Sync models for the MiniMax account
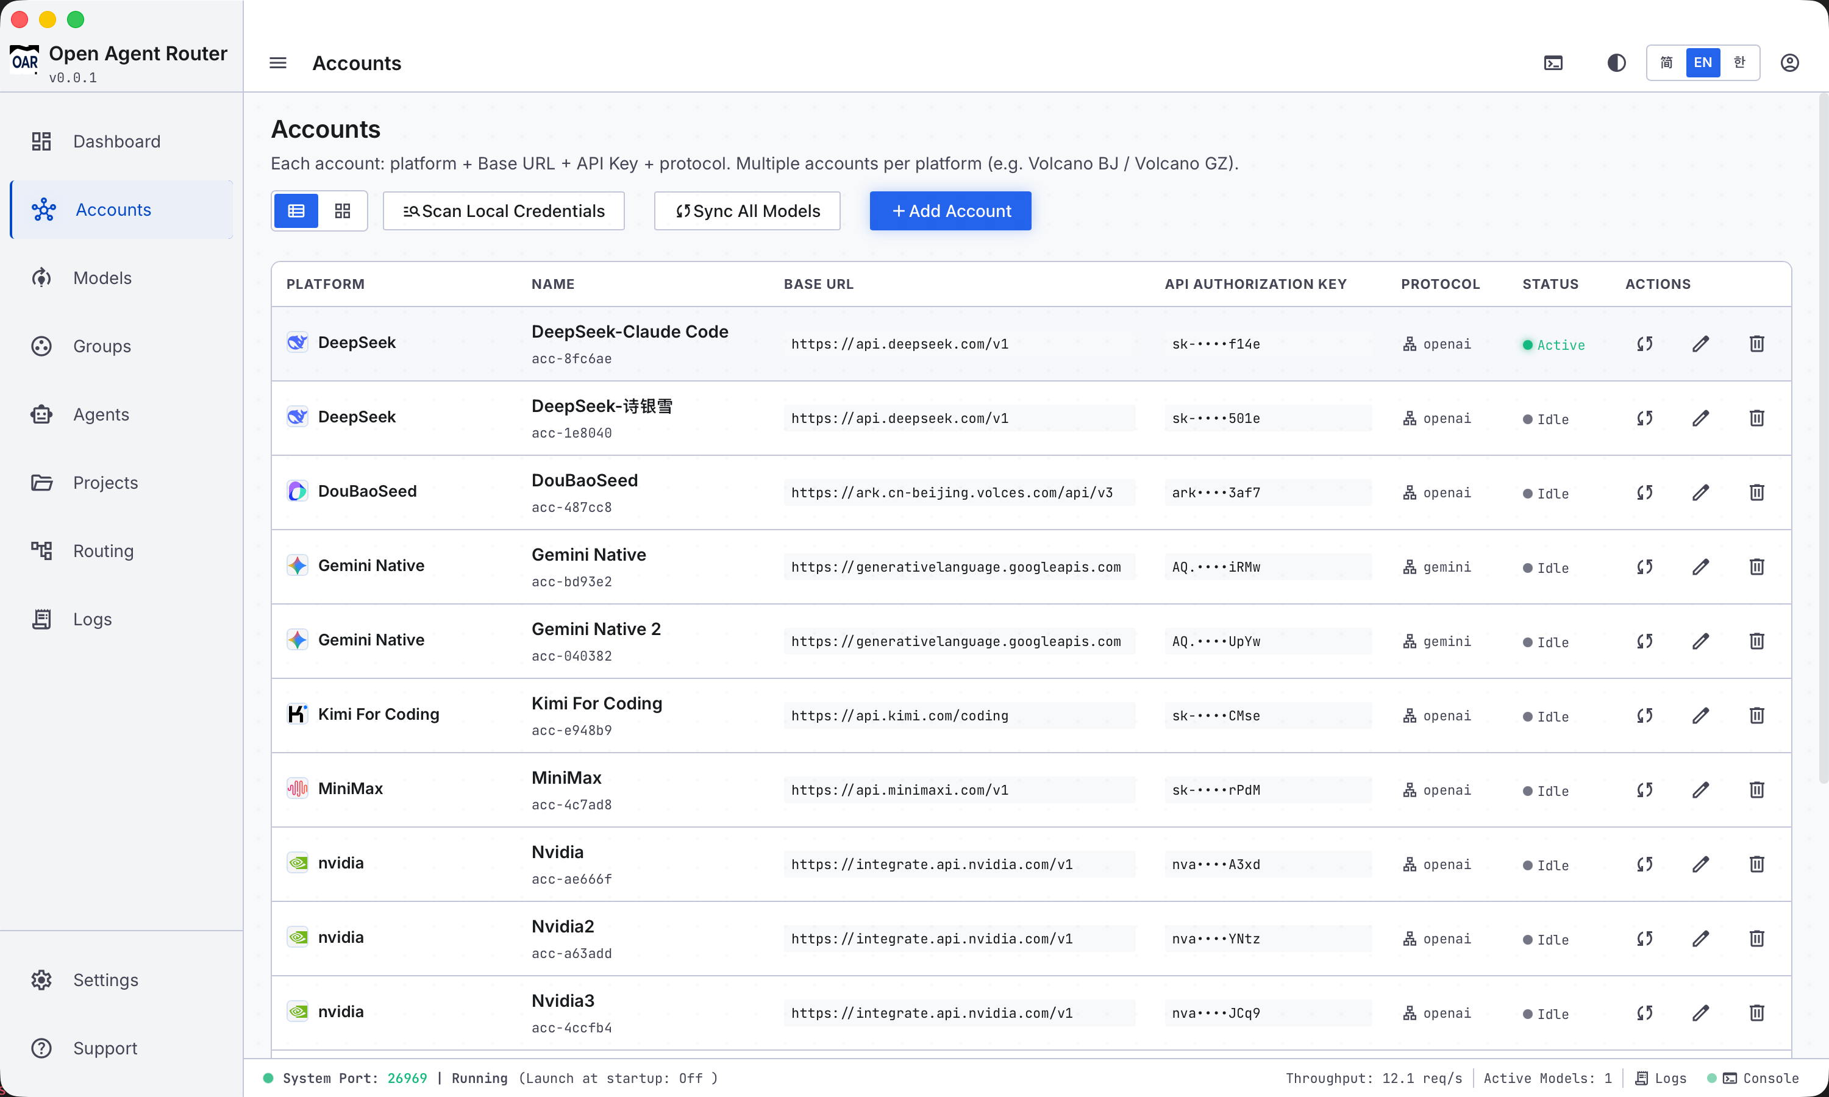This screenshot has height=1097, width=1829. tap(1644, 790)
